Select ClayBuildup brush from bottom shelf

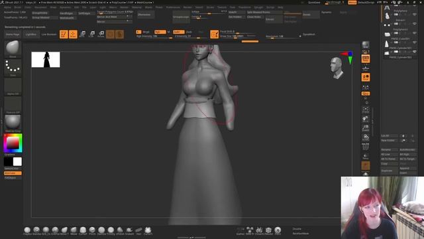pos(27,231)
